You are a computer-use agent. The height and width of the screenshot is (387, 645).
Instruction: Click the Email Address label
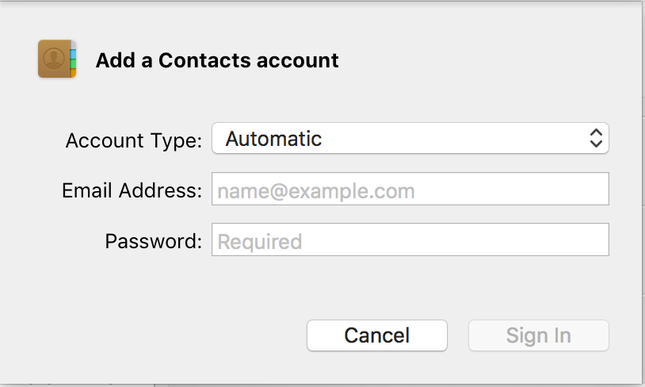(132, 190)
